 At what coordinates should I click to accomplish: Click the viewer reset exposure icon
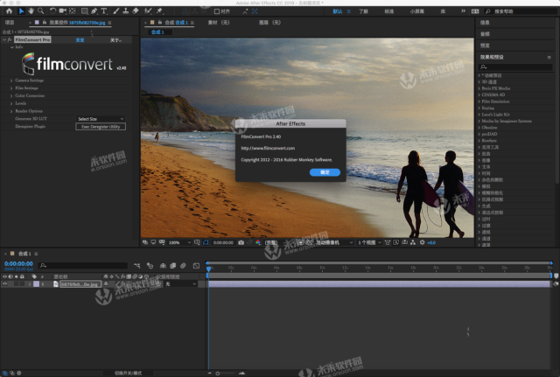click(422, 242)
